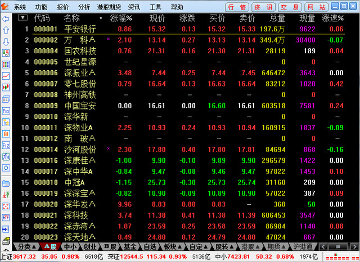Click the tab bar scroll left arrow
360x262 pixels.
(323, 247)
